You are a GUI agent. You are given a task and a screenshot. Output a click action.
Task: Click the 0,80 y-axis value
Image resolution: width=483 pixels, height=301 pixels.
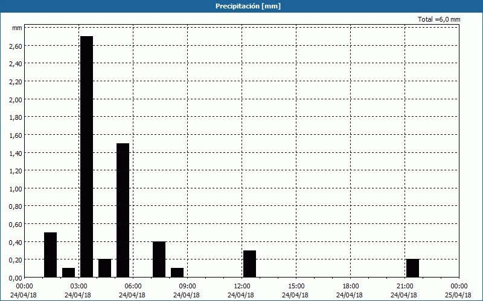pyautogui.click(x=16, y=206)
